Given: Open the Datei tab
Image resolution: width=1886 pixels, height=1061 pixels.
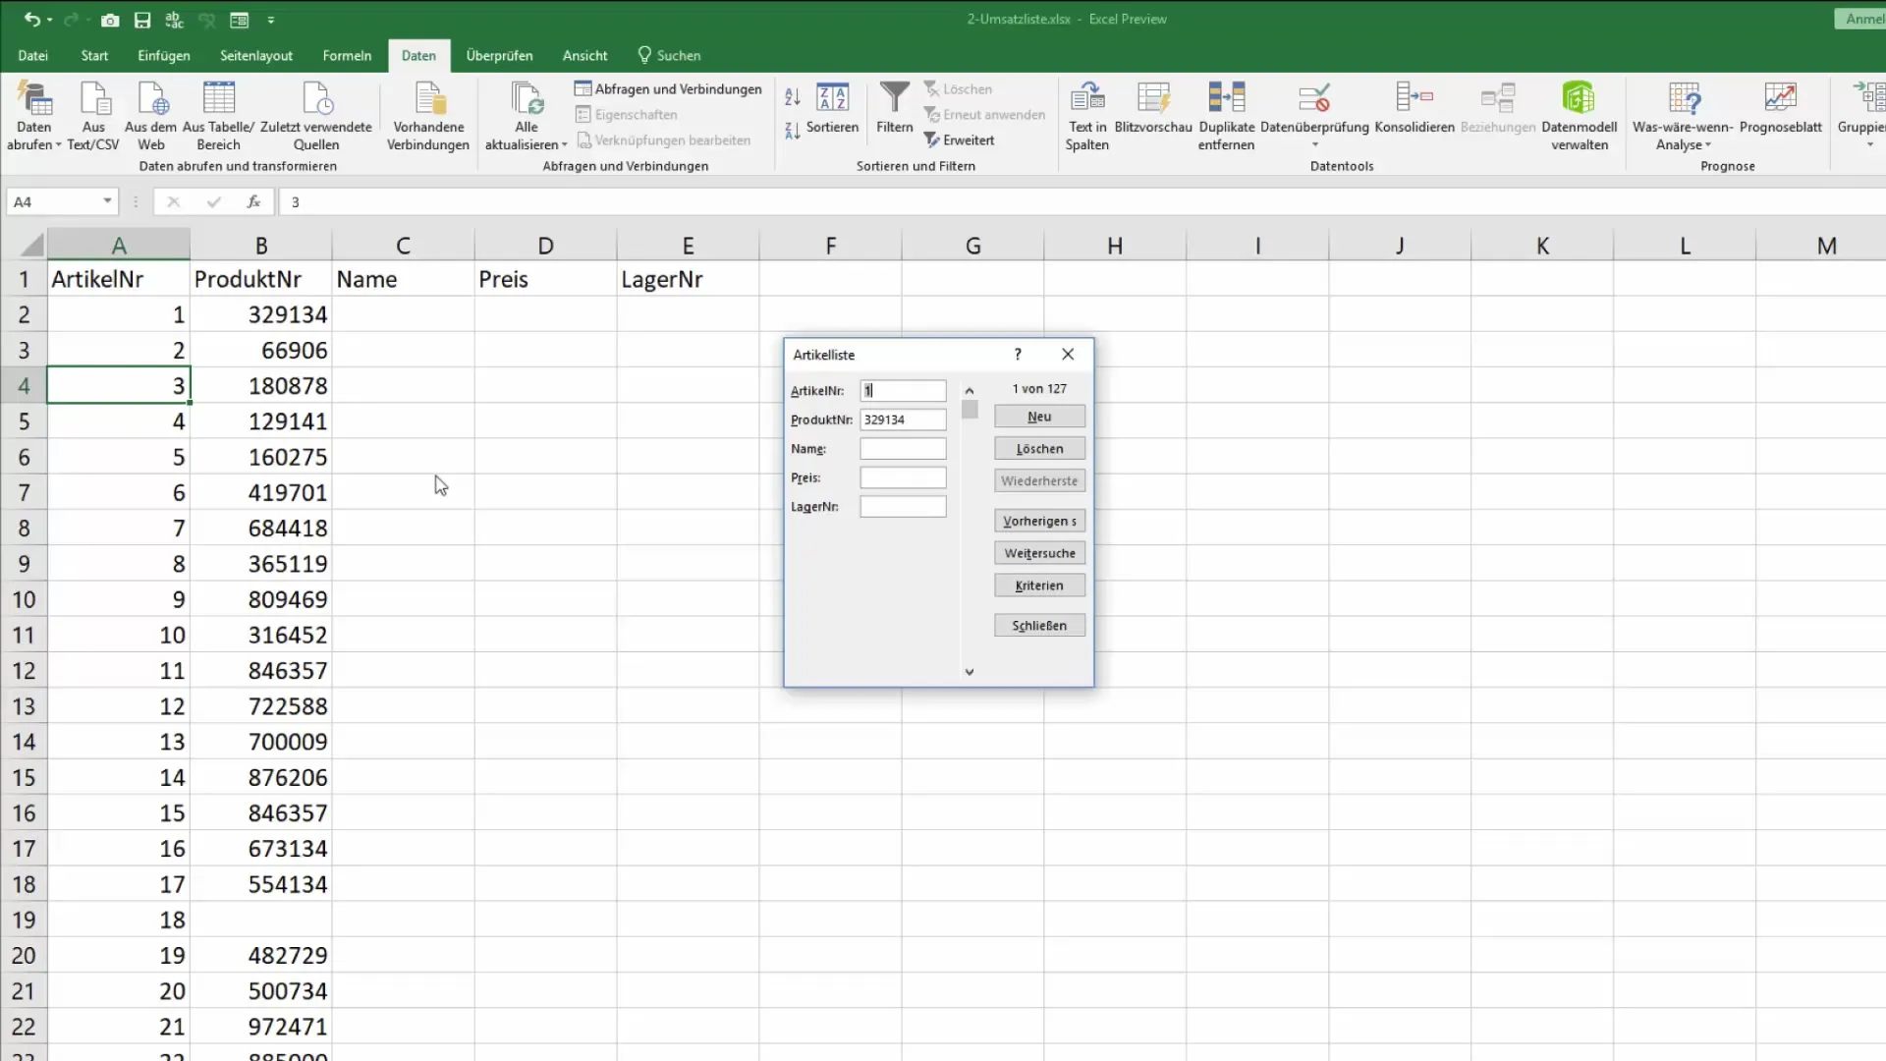Looking at the screenshot, I should (x=32, y=56).
